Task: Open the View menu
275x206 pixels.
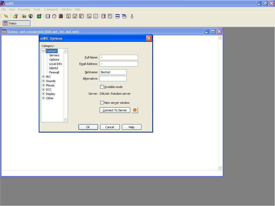Action: coord(12,9)
